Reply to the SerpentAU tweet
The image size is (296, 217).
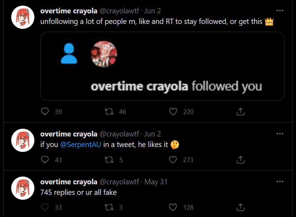point(45,160)
